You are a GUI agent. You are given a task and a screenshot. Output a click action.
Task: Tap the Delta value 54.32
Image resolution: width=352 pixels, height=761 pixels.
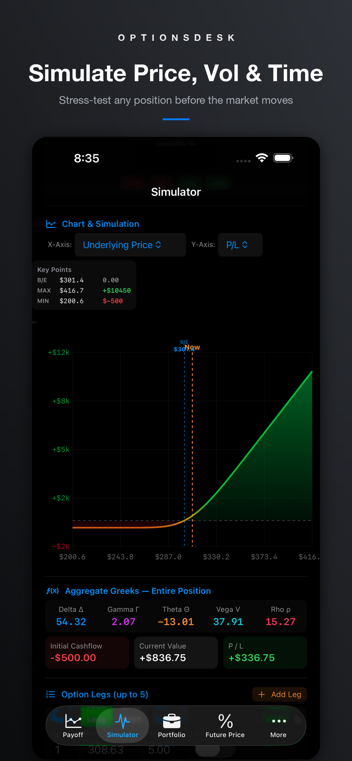coord(71,622)
